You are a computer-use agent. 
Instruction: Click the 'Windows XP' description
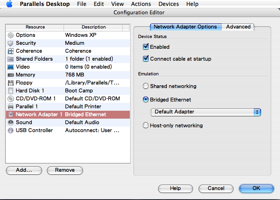[81, 35]
